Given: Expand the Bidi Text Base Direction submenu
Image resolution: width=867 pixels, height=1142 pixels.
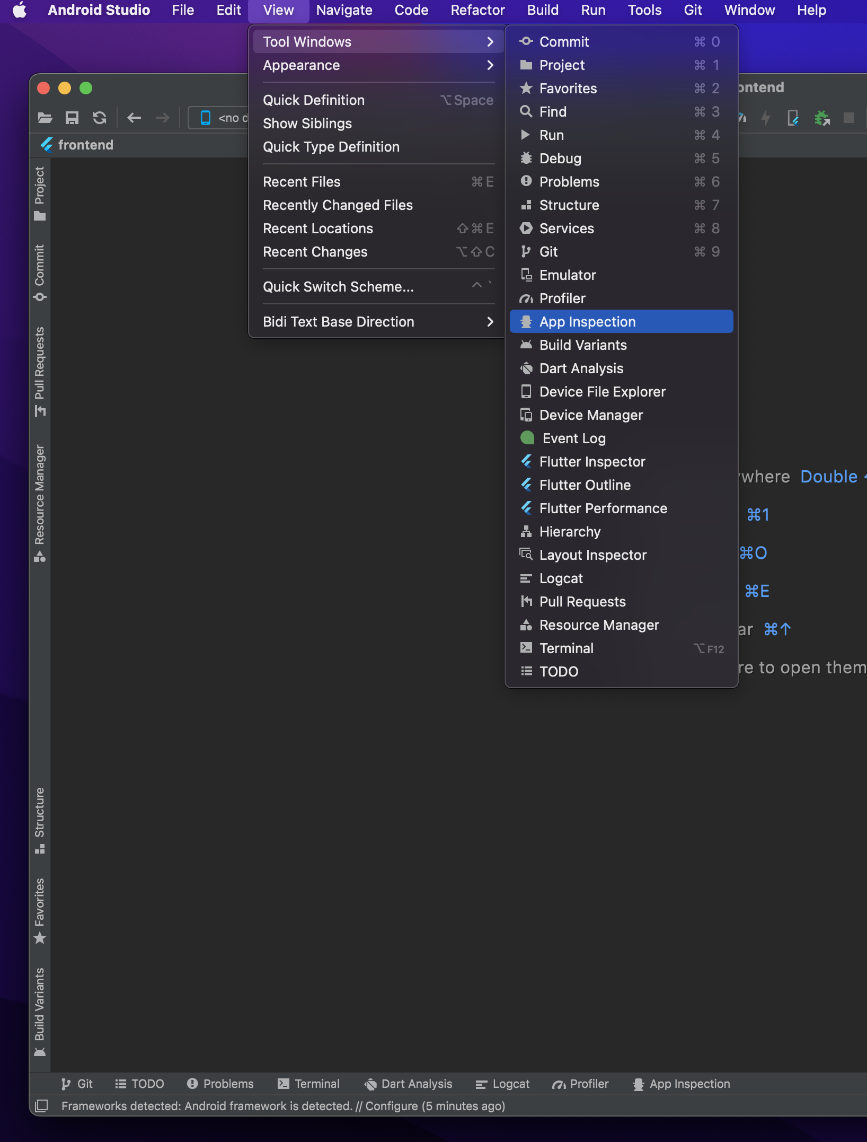Looking at the screenshot, I should 378,322.
